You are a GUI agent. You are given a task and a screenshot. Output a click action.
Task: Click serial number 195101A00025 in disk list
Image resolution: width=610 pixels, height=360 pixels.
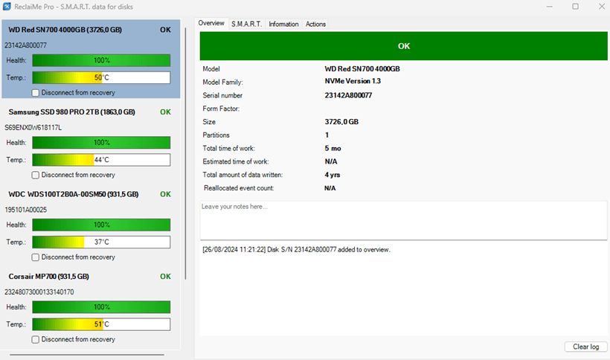pyautogui.click(x=26, y=210)
